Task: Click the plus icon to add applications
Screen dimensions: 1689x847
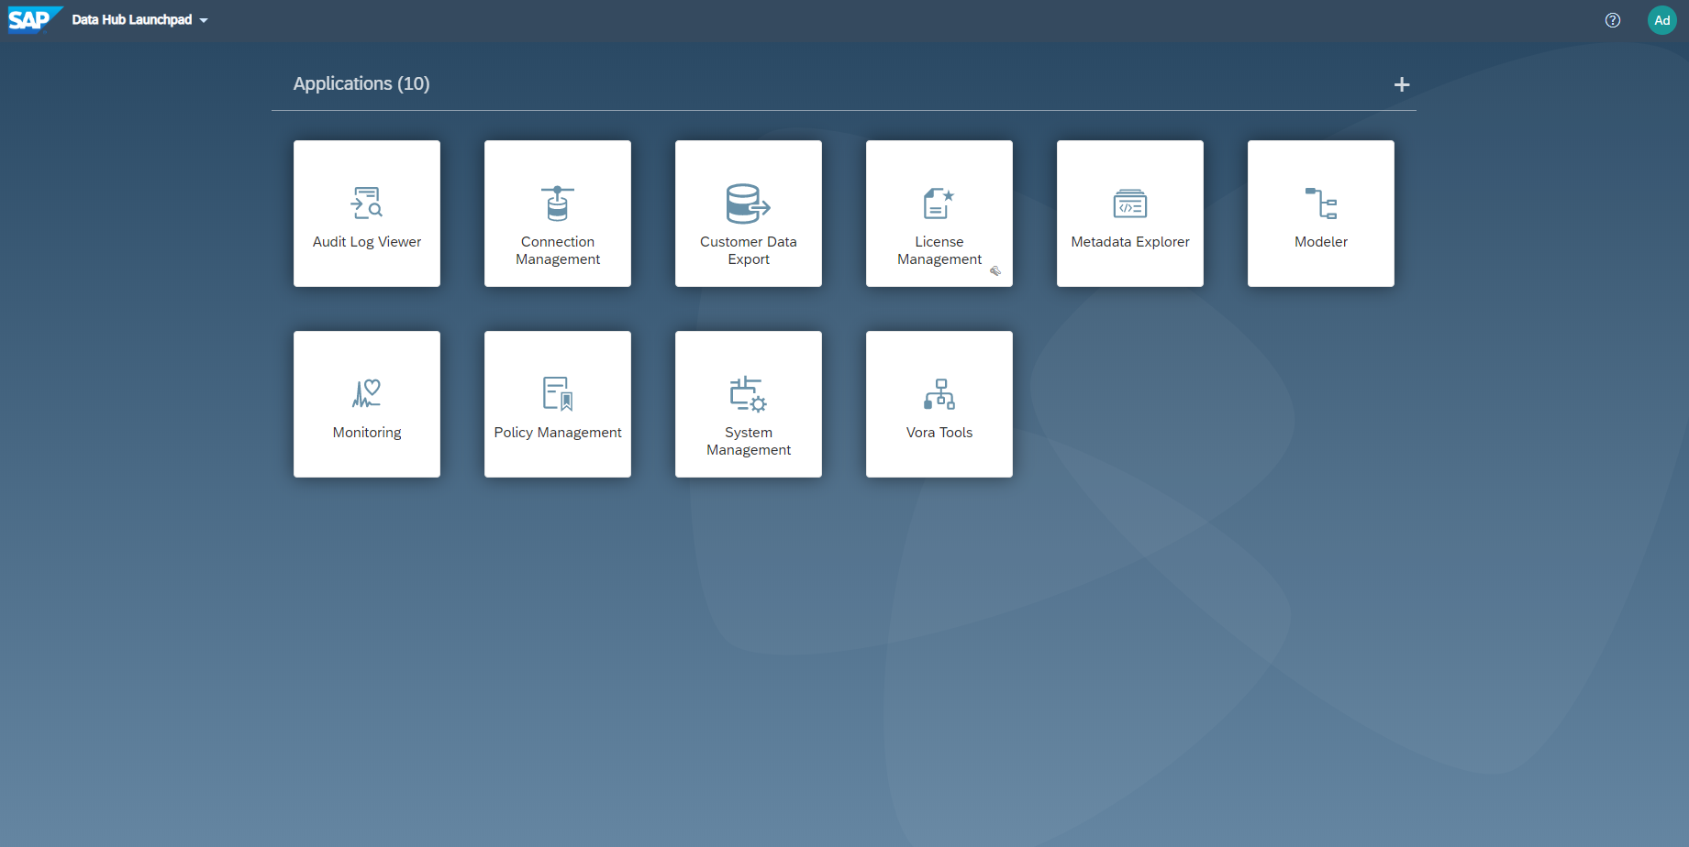Action: (x=1401, y=84)
